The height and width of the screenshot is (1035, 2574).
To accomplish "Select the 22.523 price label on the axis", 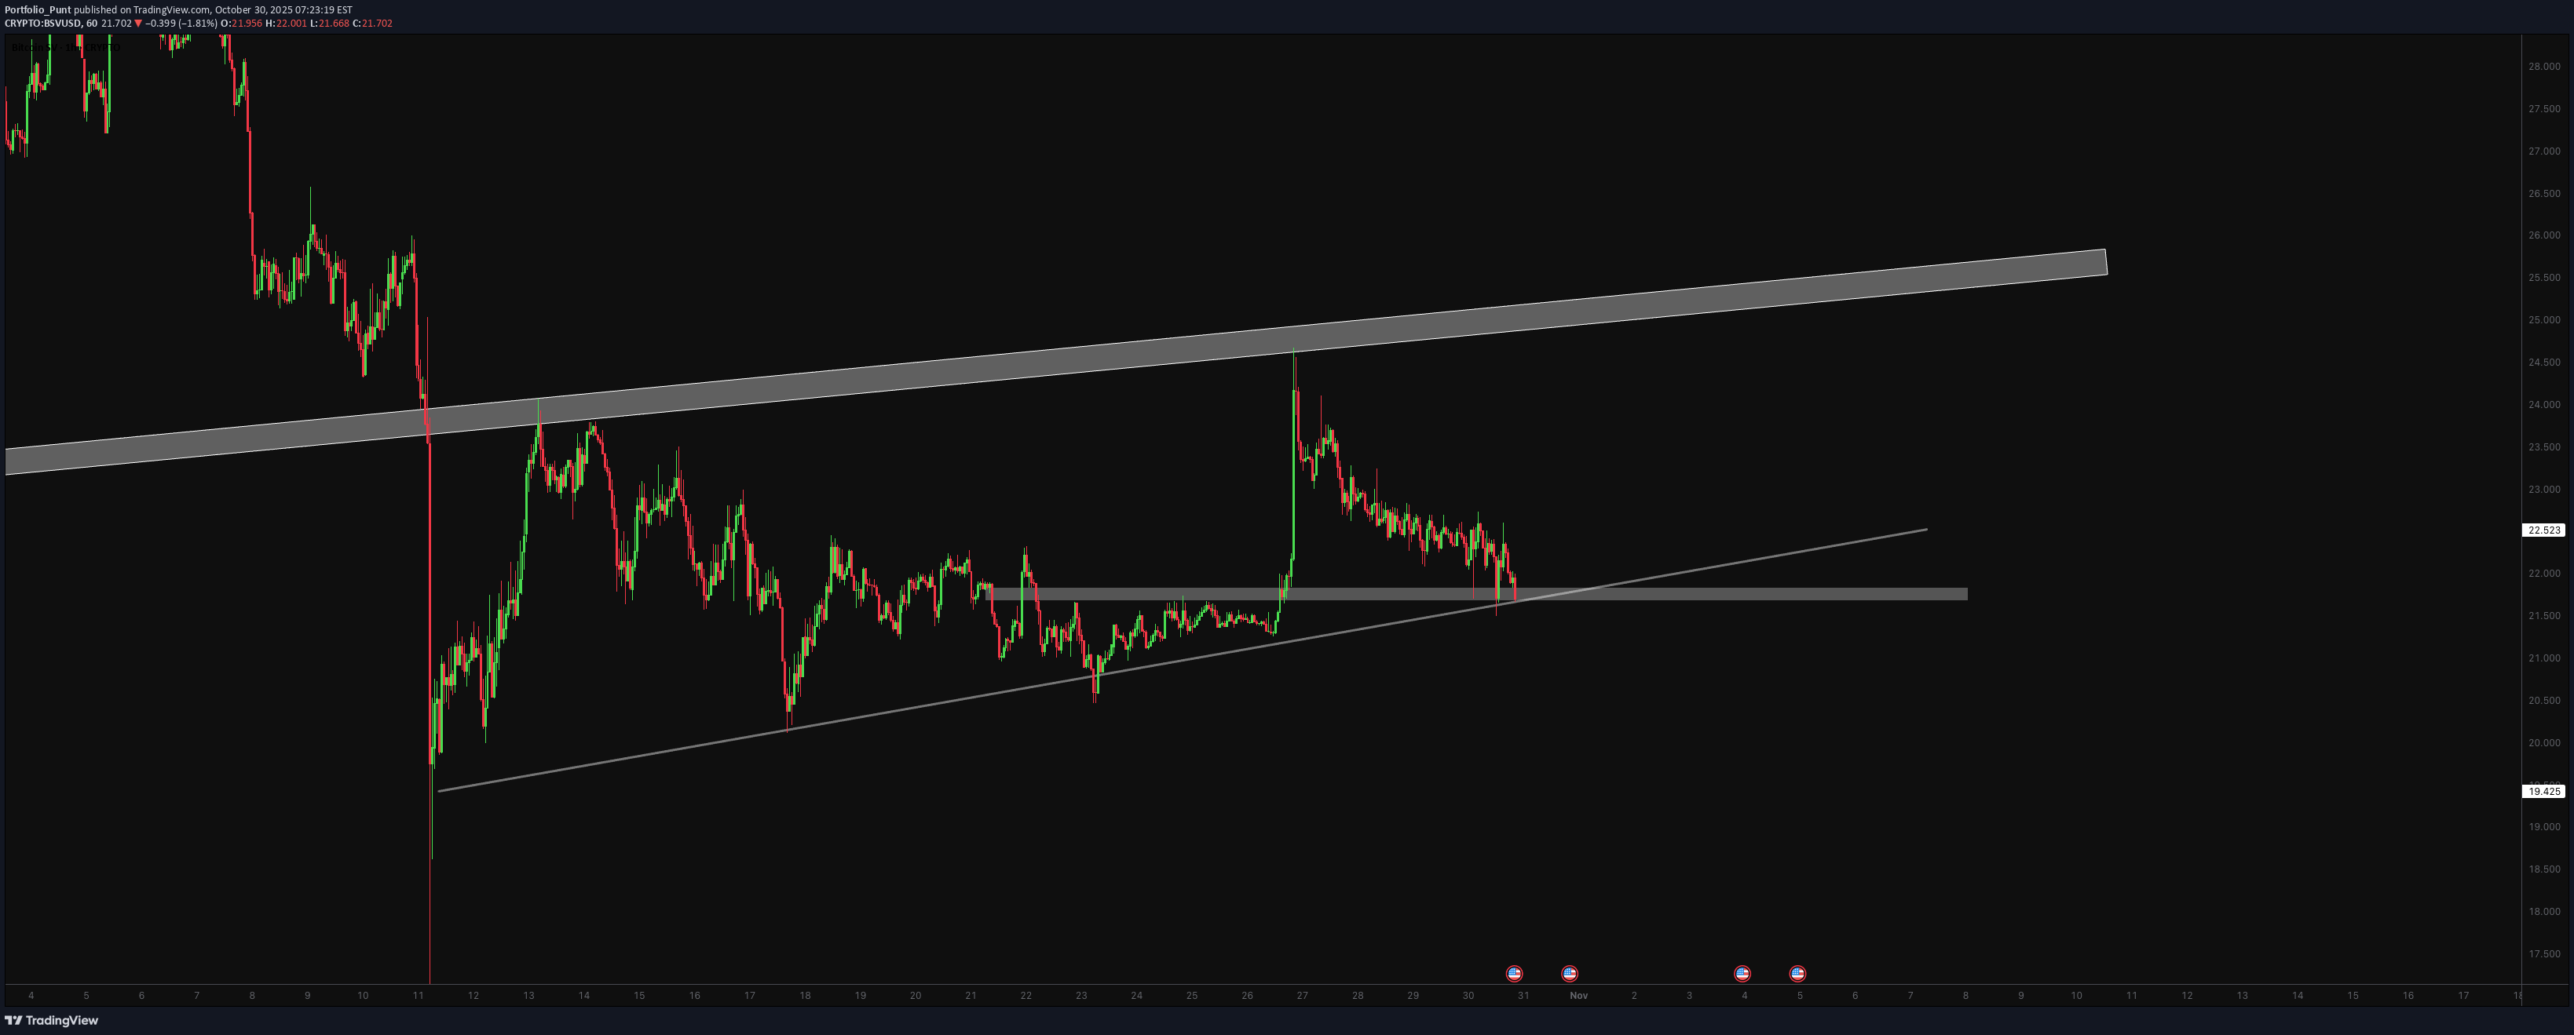I will pos(2543,530).
